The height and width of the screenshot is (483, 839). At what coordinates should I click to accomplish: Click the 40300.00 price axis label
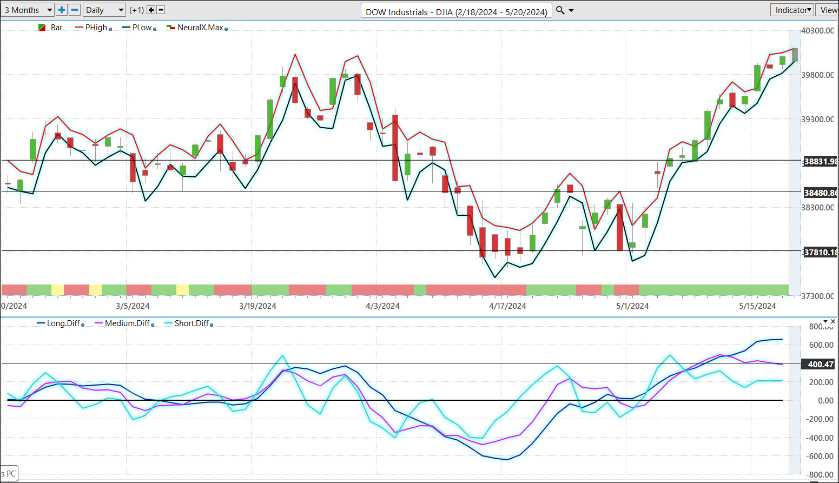(817, 31)
